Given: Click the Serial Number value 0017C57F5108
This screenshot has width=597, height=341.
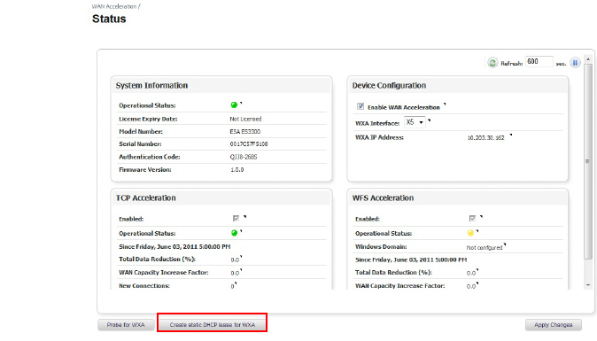Looking at the screenshot, I should pyautogui.click(x=249, y=144).
